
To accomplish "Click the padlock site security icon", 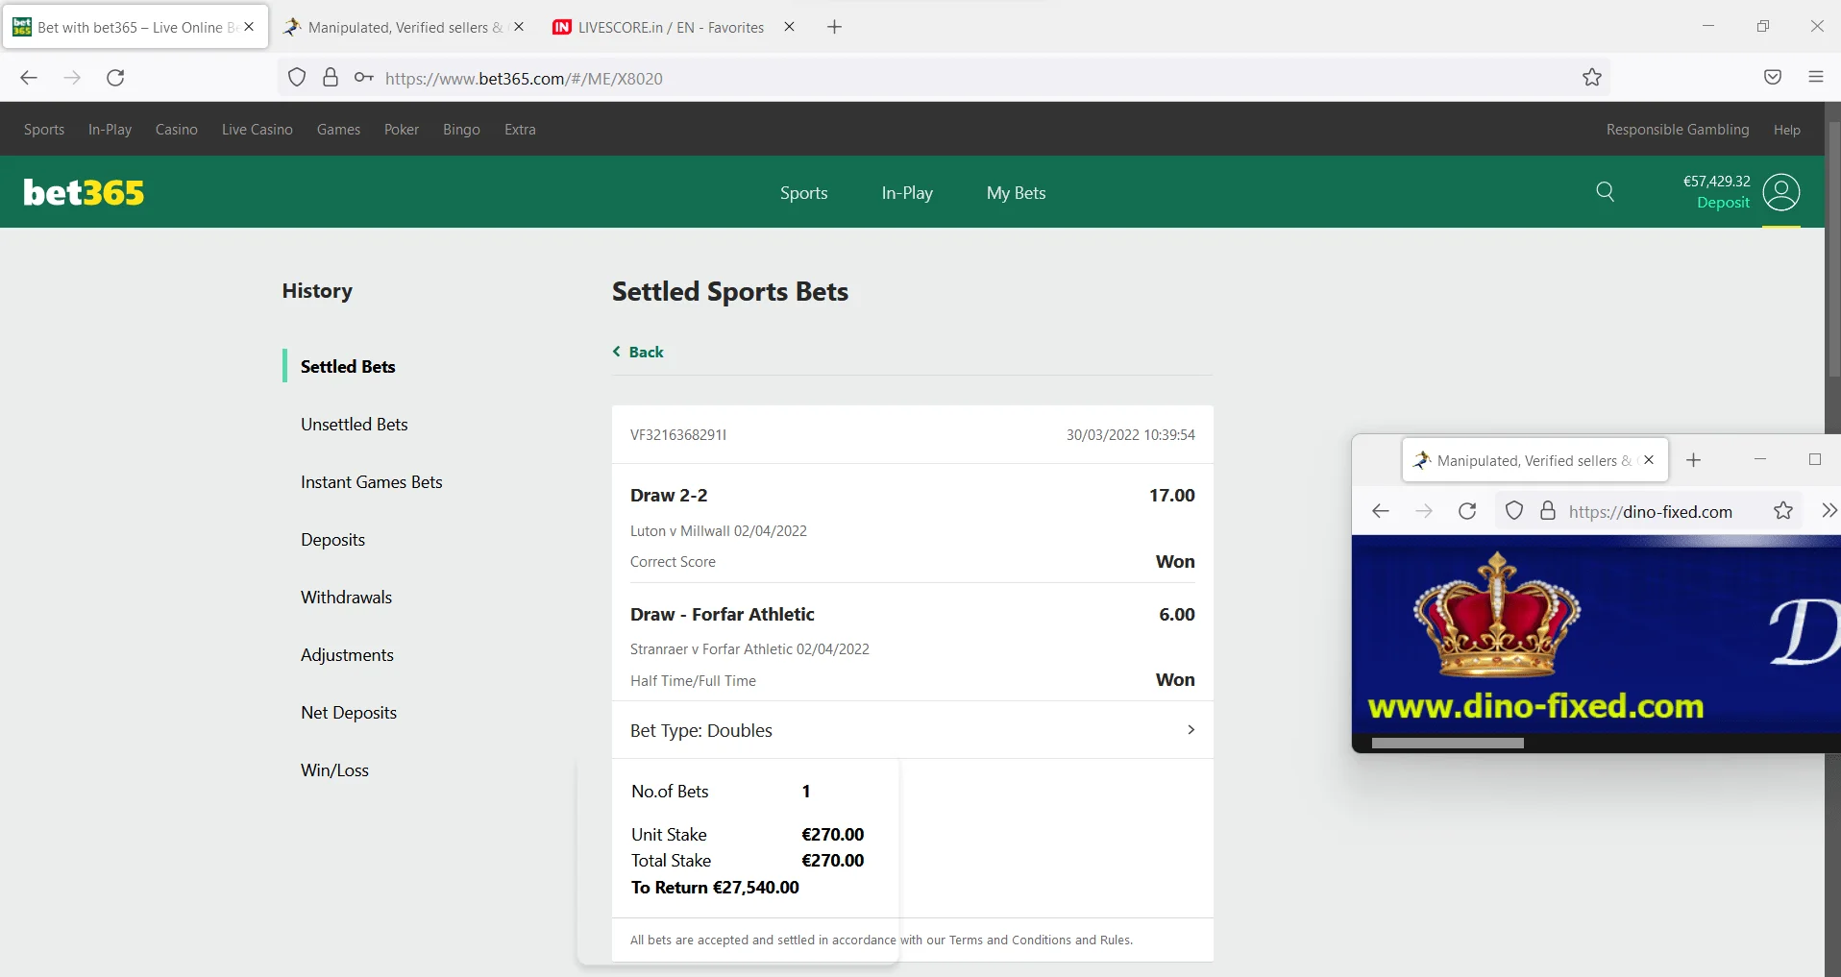I will point(331,78).
